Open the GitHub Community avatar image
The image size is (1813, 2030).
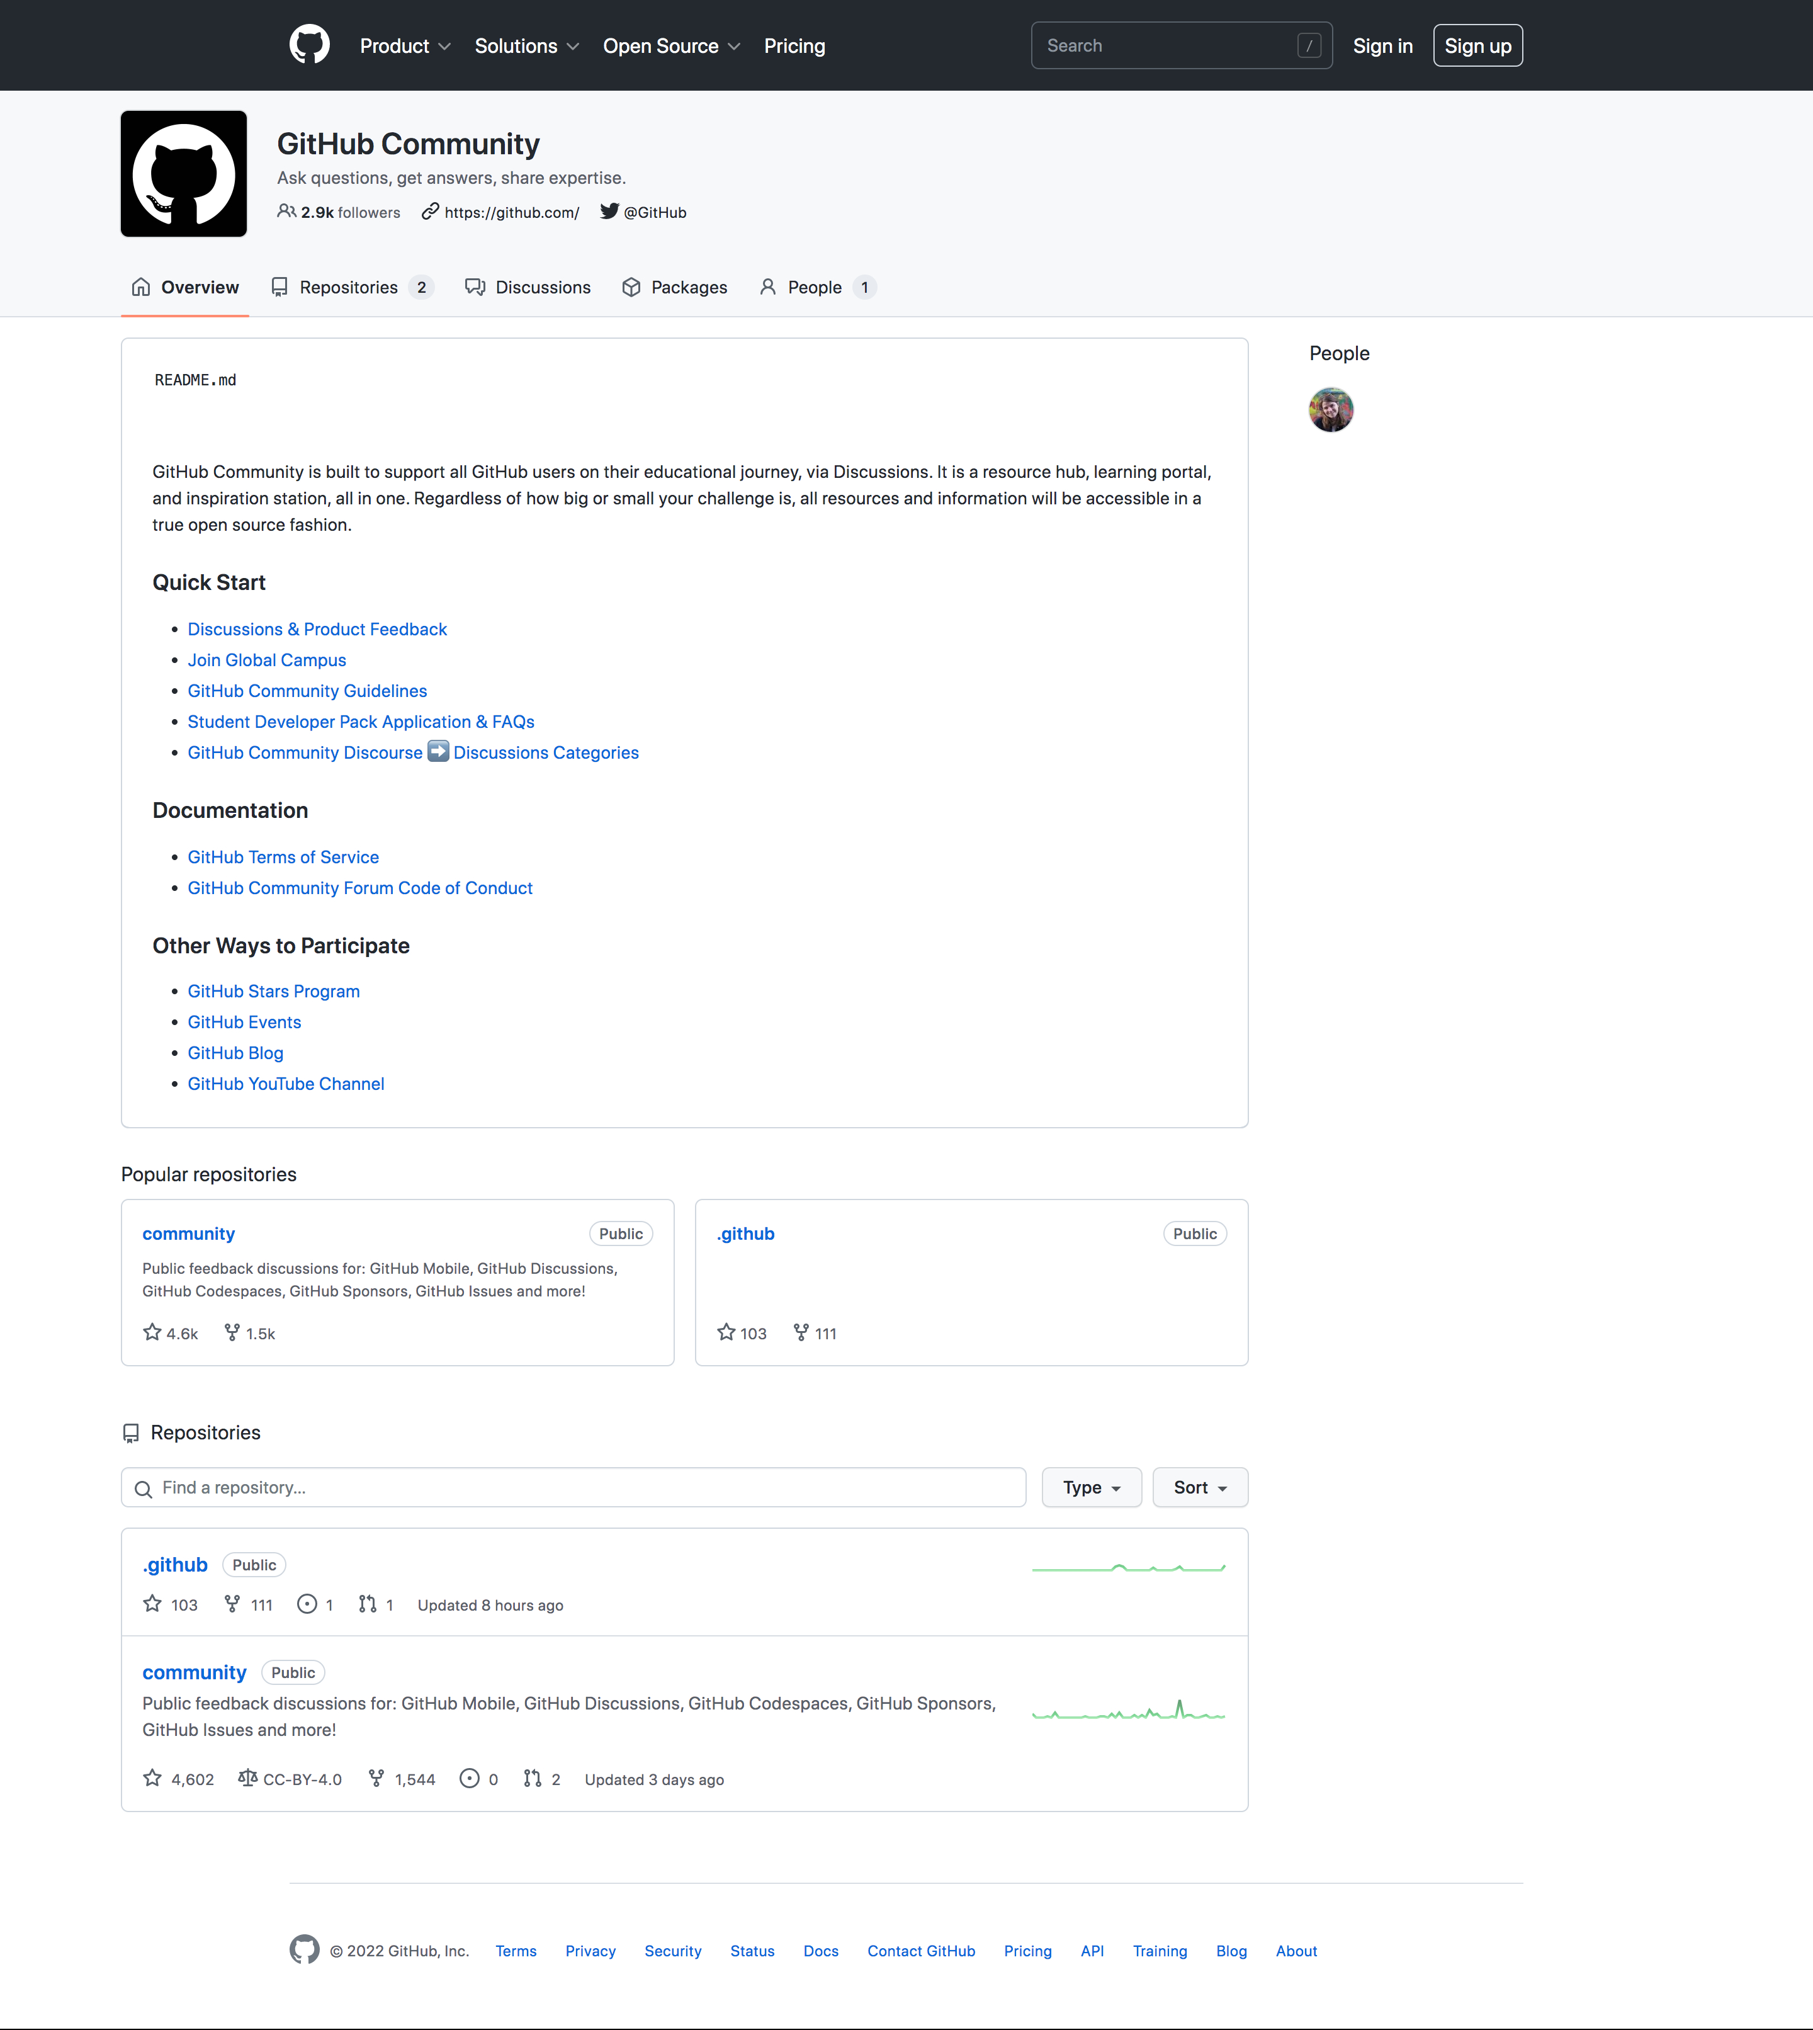184,173
